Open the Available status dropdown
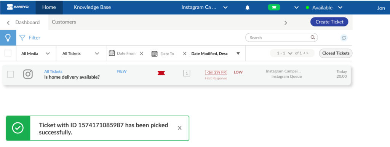 coord(324,8)
